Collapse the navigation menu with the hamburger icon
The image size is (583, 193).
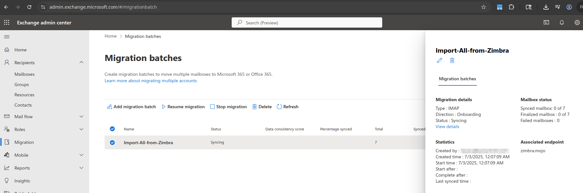point(7,37)
